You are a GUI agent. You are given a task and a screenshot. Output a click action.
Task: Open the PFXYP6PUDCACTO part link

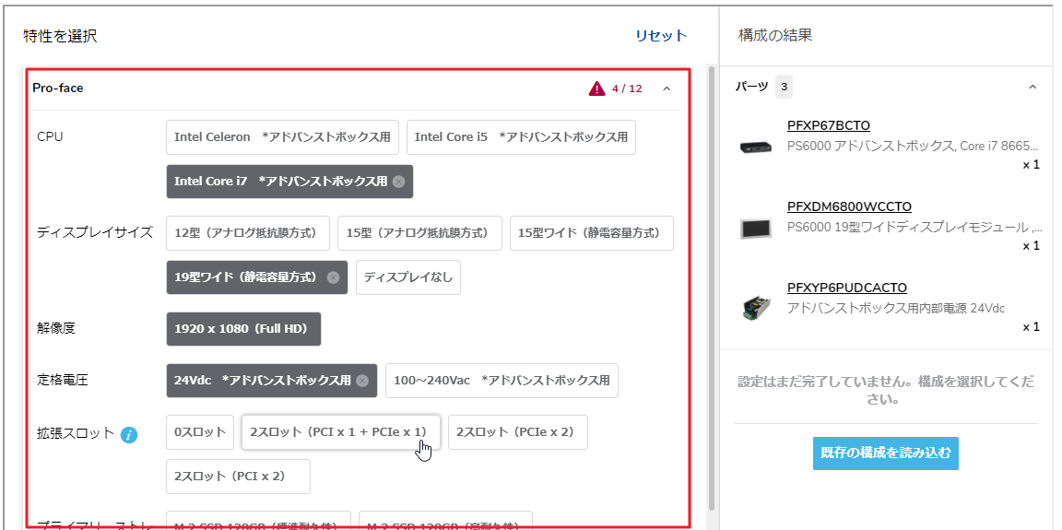coord(847,288)
